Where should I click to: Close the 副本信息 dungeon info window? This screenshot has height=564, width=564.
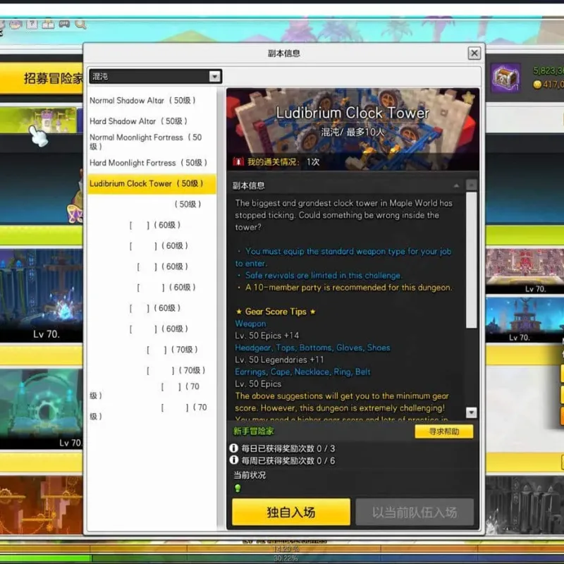474,54
